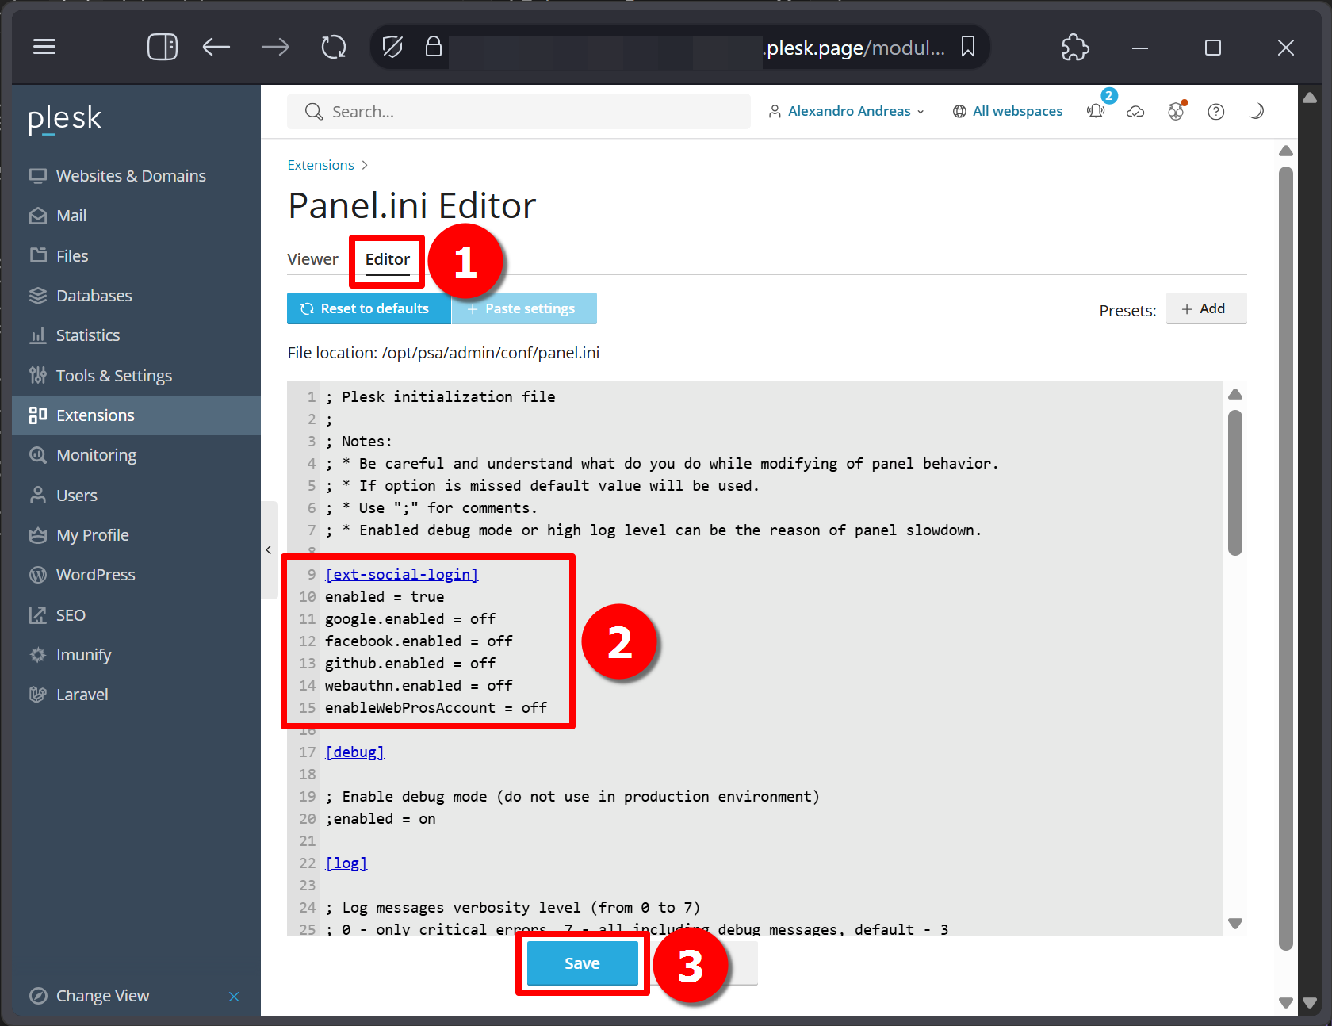Select Extensions in the sidebar
Screen dimensions: 1332x1026
pos(136,415)
